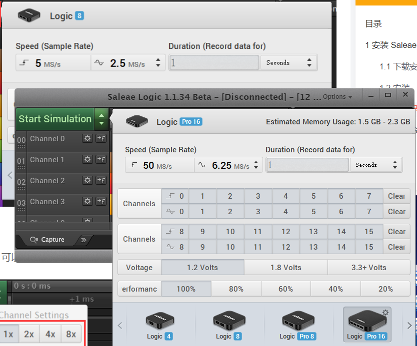Toggle digital channel 12

pos(286,232)
